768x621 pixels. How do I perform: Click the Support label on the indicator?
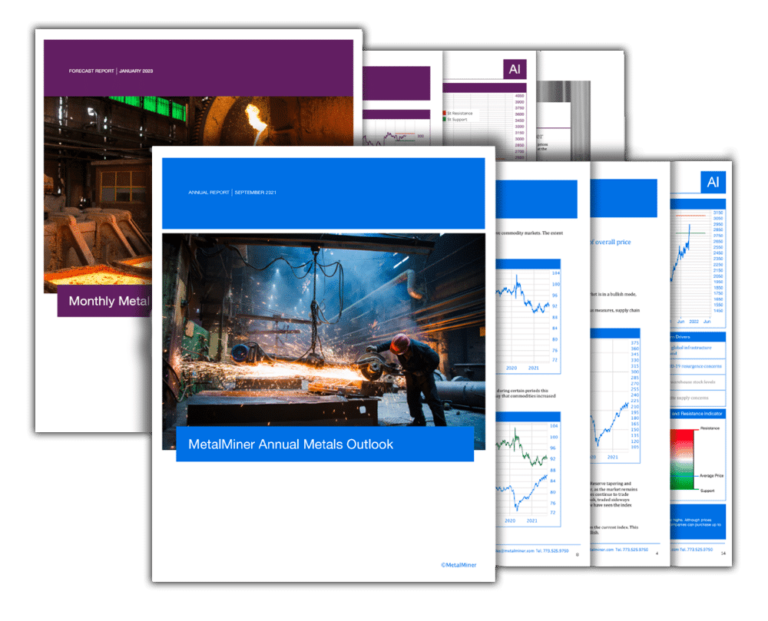tap(707, 491)
